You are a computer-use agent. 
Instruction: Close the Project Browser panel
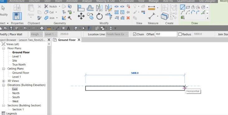pyautogui.click(x=49, y=40)
